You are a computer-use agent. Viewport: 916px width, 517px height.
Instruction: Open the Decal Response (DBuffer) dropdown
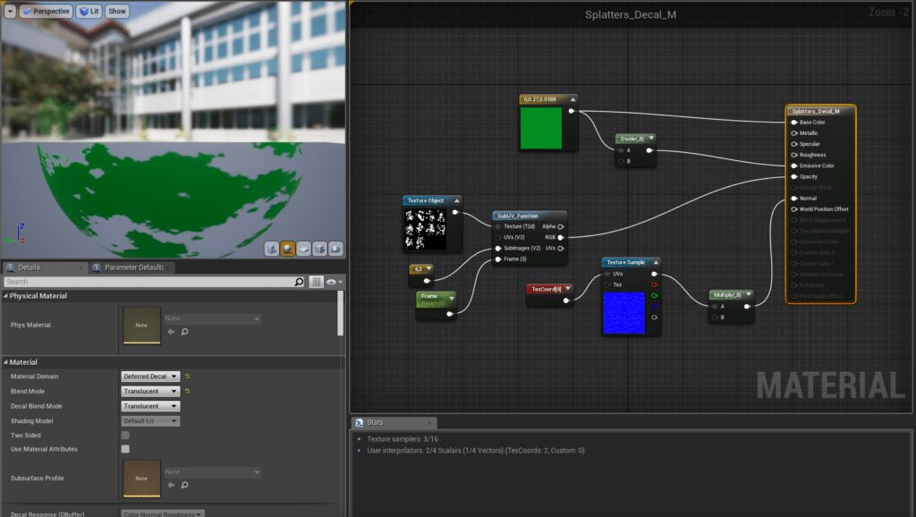point(163,513)
